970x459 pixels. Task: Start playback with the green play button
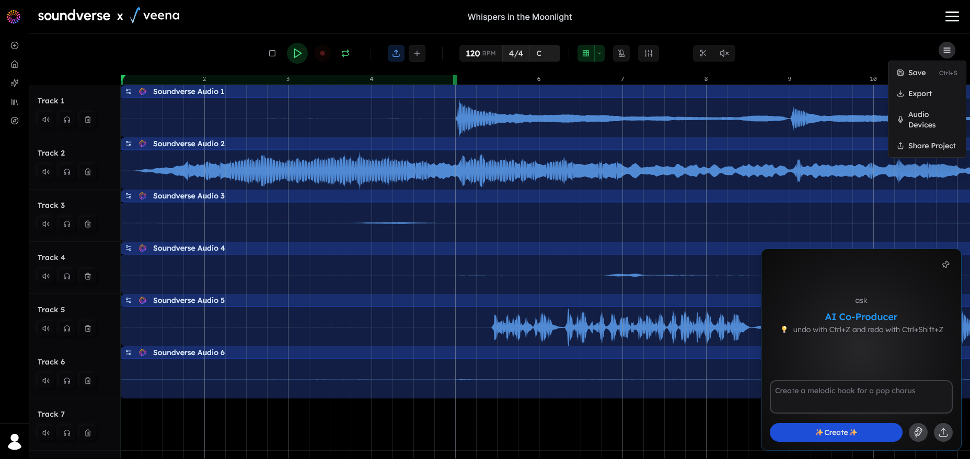click(297, 53)
